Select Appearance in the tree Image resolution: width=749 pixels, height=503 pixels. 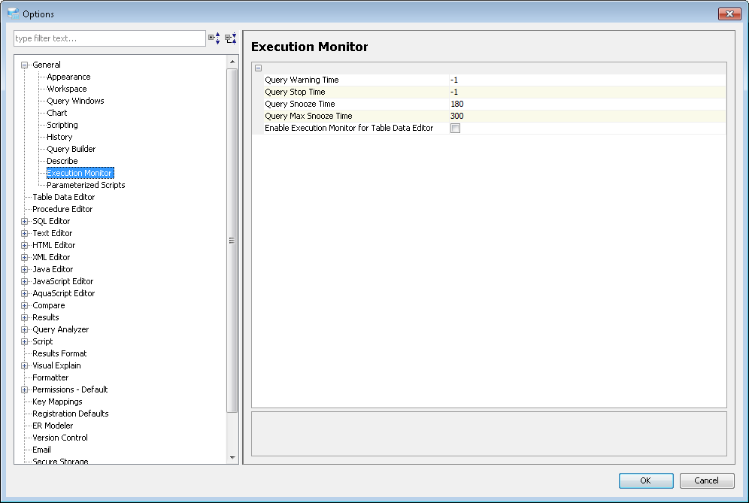click(x=68, y=77)
